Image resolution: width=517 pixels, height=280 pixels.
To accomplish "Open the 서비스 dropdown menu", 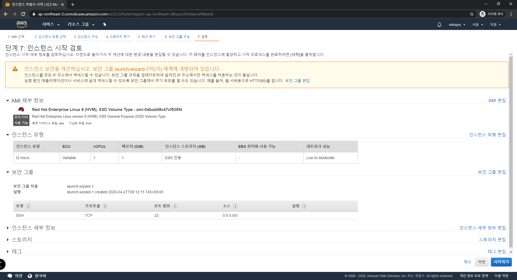I will [x=51, y=24].
